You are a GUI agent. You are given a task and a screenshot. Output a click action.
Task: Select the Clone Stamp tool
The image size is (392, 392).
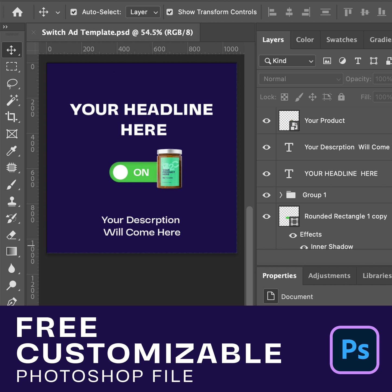tap(12, 202)
